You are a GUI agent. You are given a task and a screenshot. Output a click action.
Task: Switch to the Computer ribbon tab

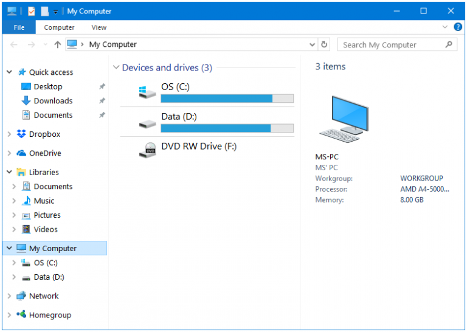(59, 27)
